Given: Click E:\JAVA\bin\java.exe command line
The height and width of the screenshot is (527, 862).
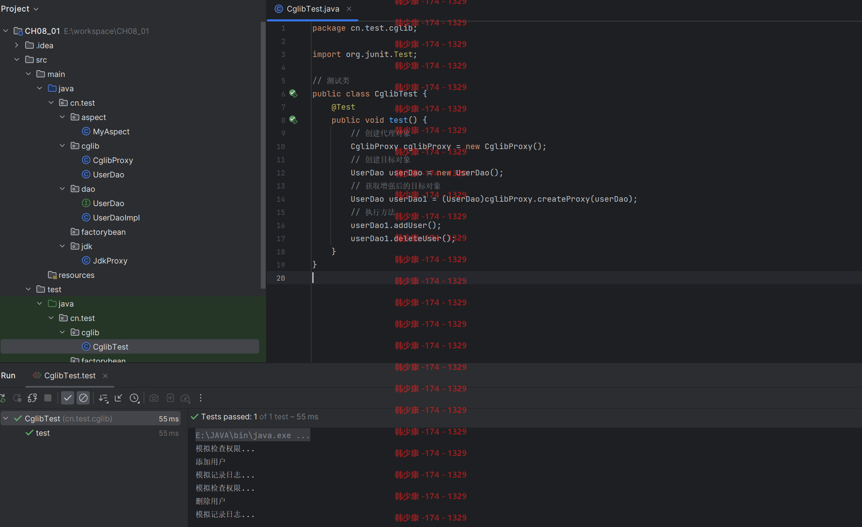Looking at the screenshot, I should click(252, 435).
